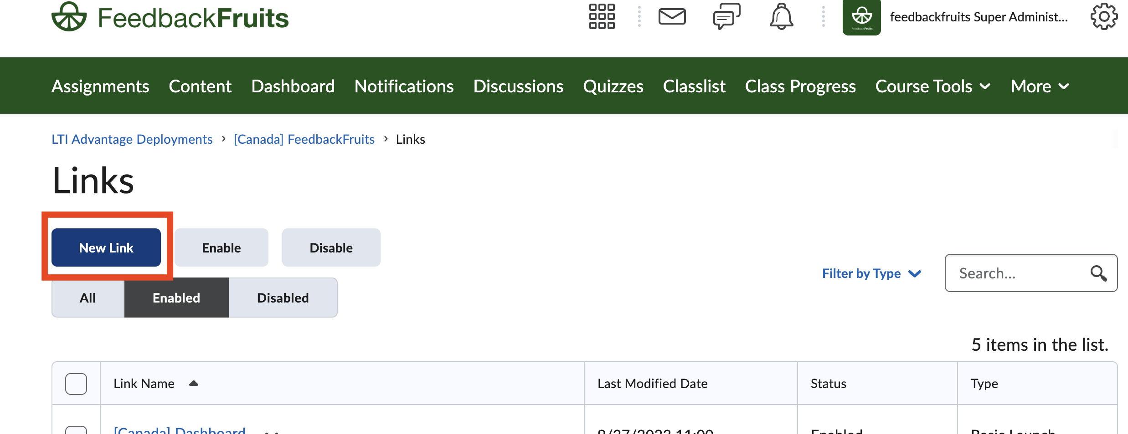Expand the Filter by Type dropdown
This screenshot has width=1128, height=434.
point(871,273)
